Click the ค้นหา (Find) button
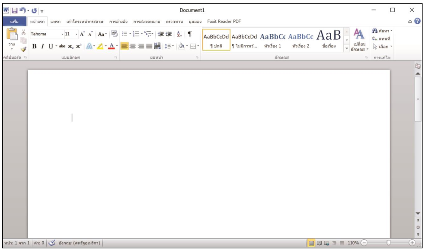425x252 pixels. coord(382,31)
